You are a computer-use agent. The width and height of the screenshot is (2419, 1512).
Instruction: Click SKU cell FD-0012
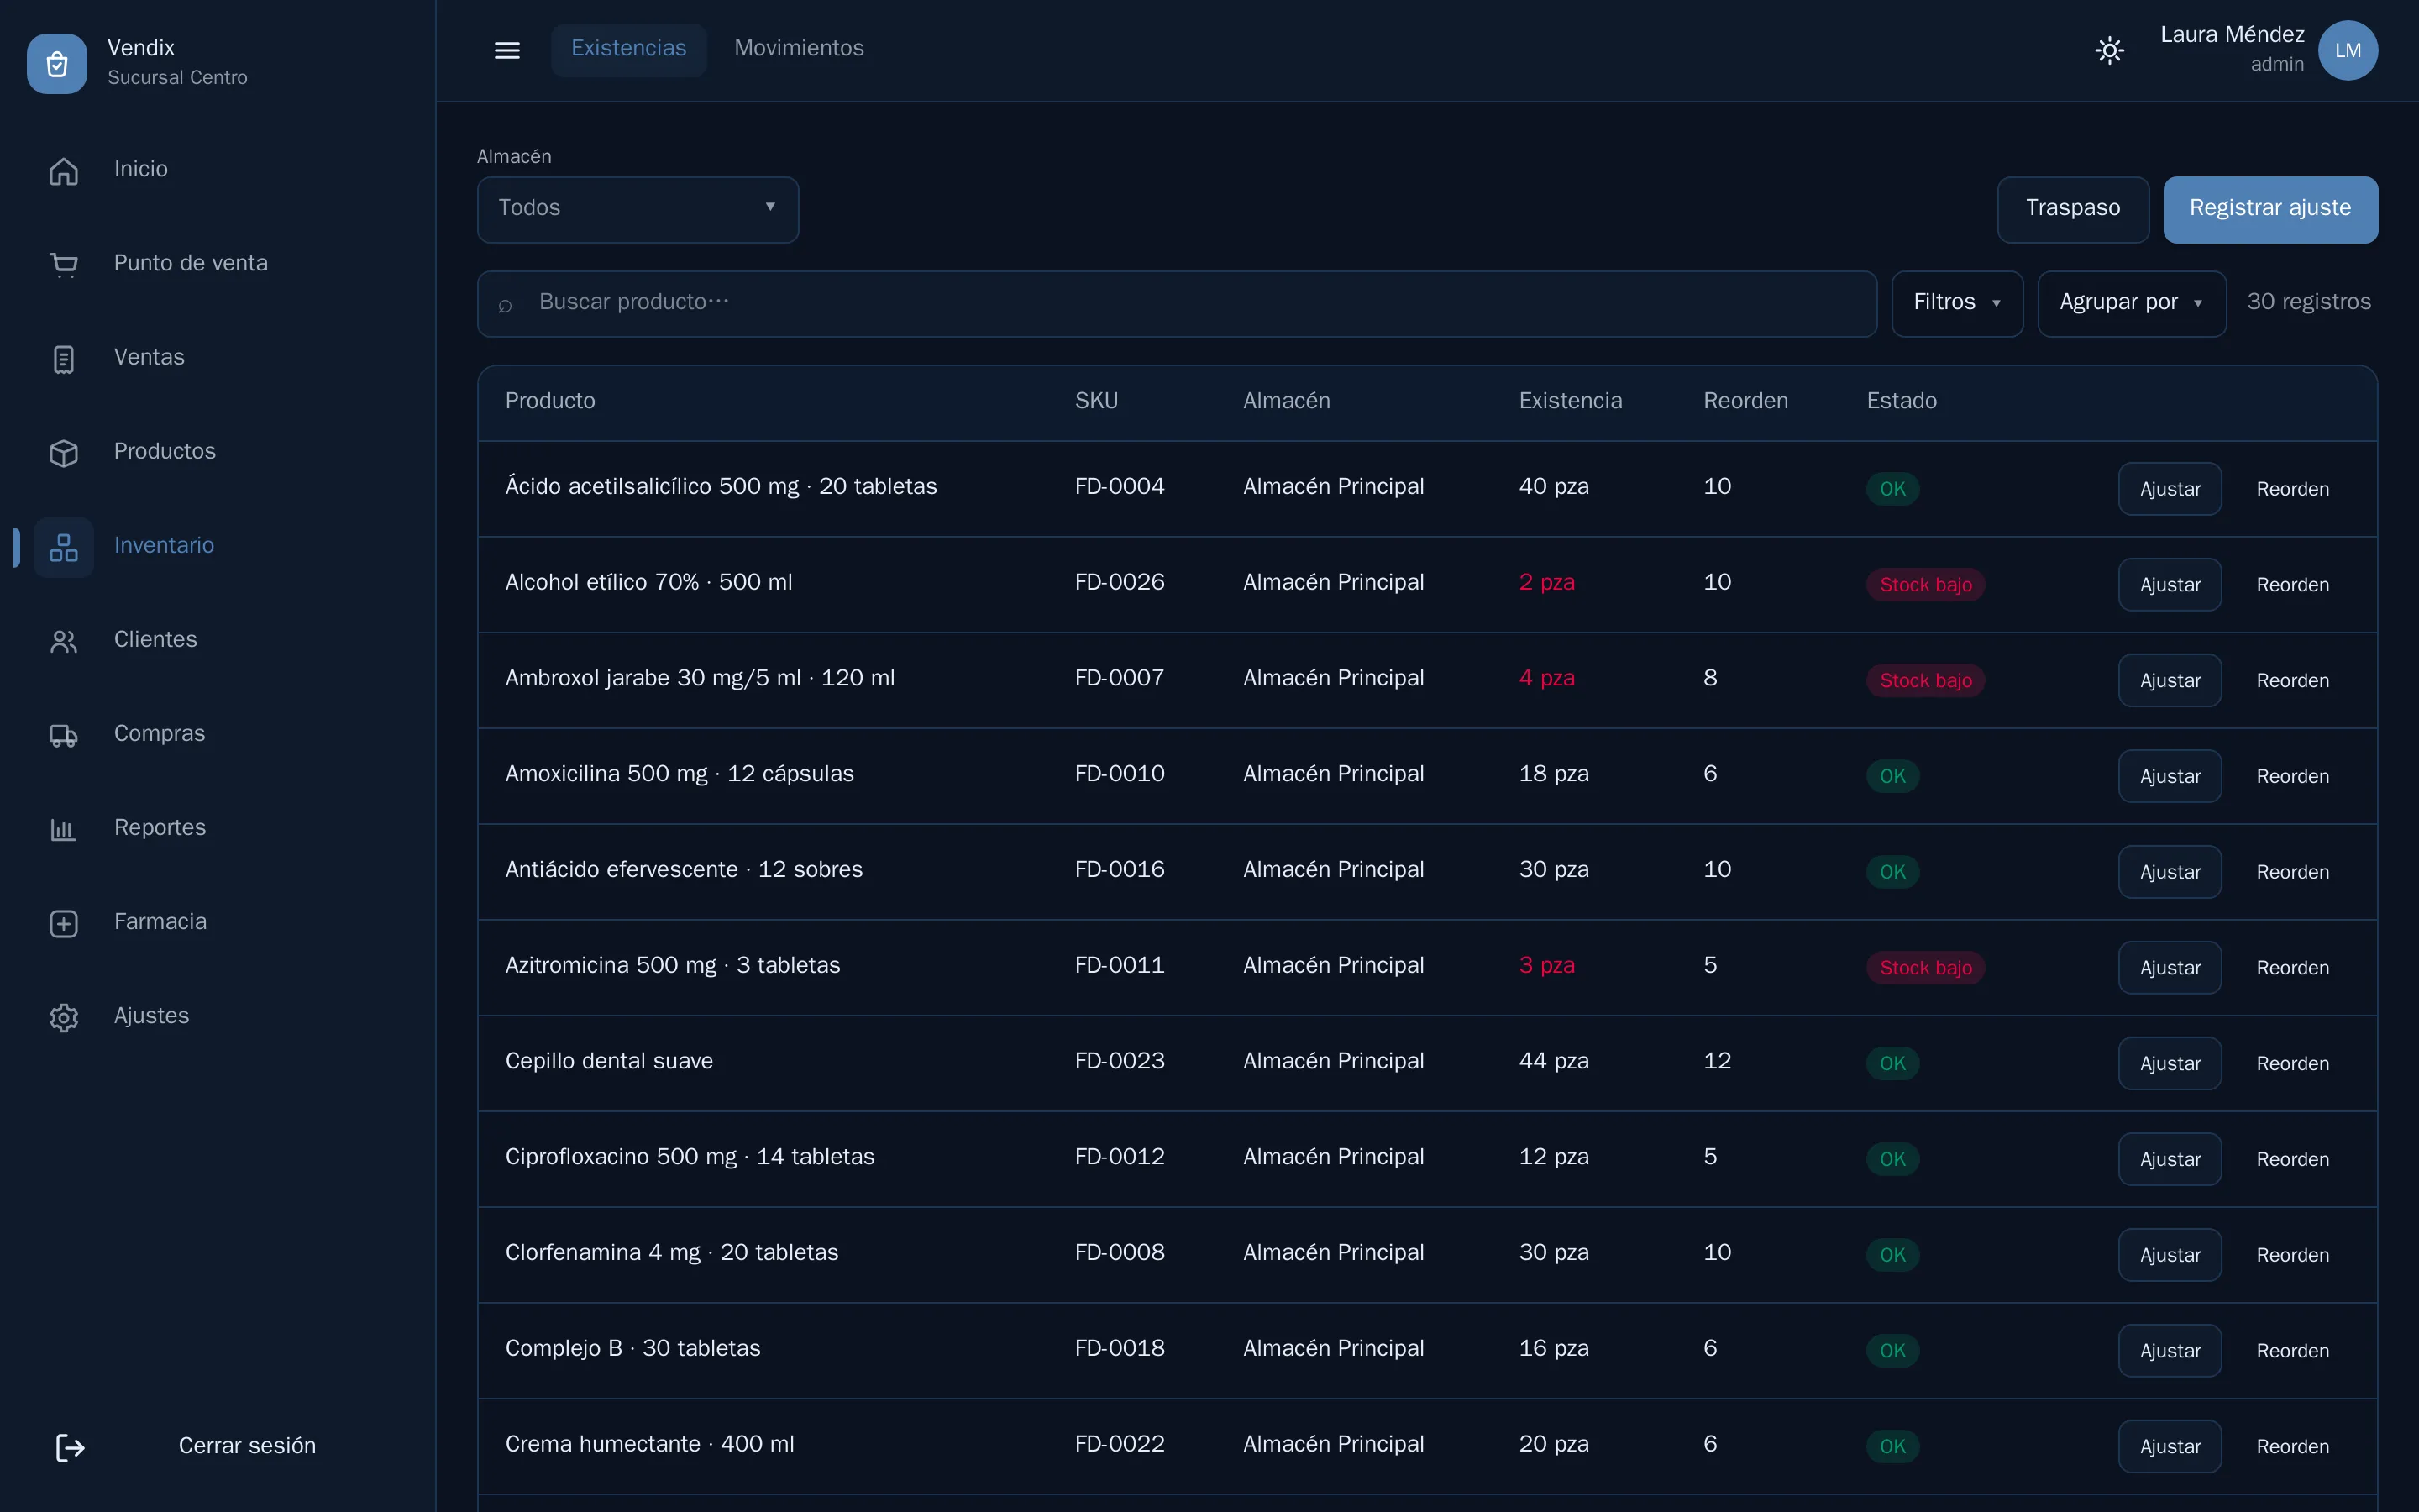pos(1119,1157)
